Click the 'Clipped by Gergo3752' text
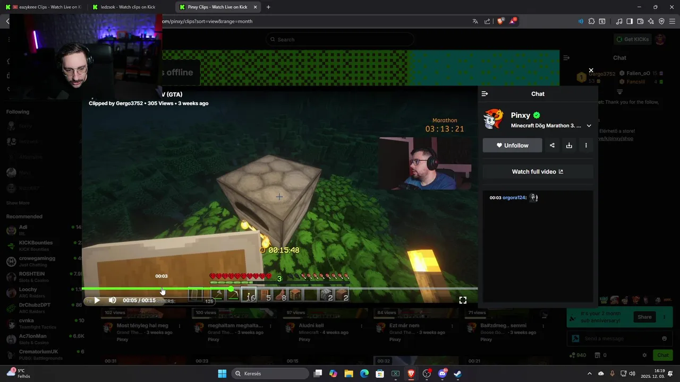680x382 pixels. click(116, 103)
